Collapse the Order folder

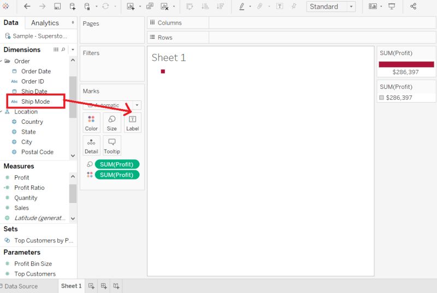point(2,61)
